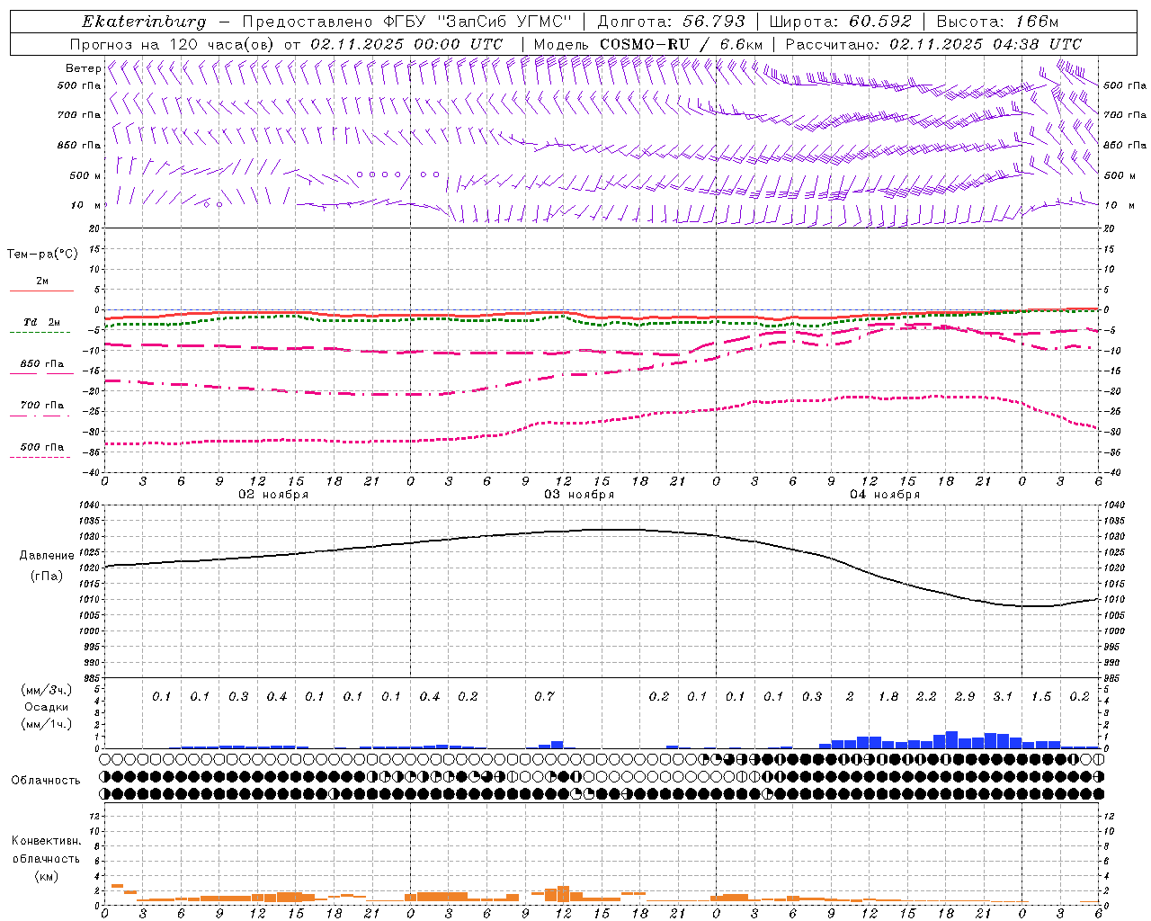This screenshot has height=921, width=1151.
Task: Click the 'Рассчитано: 02.11.2025 04:38 UTC' timestamp
Action: pyautogui.click(x=933, y=44)
